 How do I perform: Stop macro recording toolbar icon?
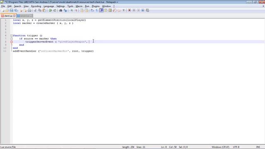(x=134, y=10)
